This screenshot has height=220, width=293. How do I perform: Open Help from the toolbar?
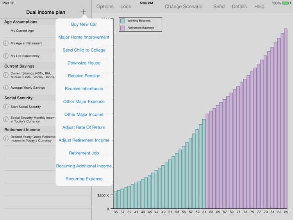(259, 7)
